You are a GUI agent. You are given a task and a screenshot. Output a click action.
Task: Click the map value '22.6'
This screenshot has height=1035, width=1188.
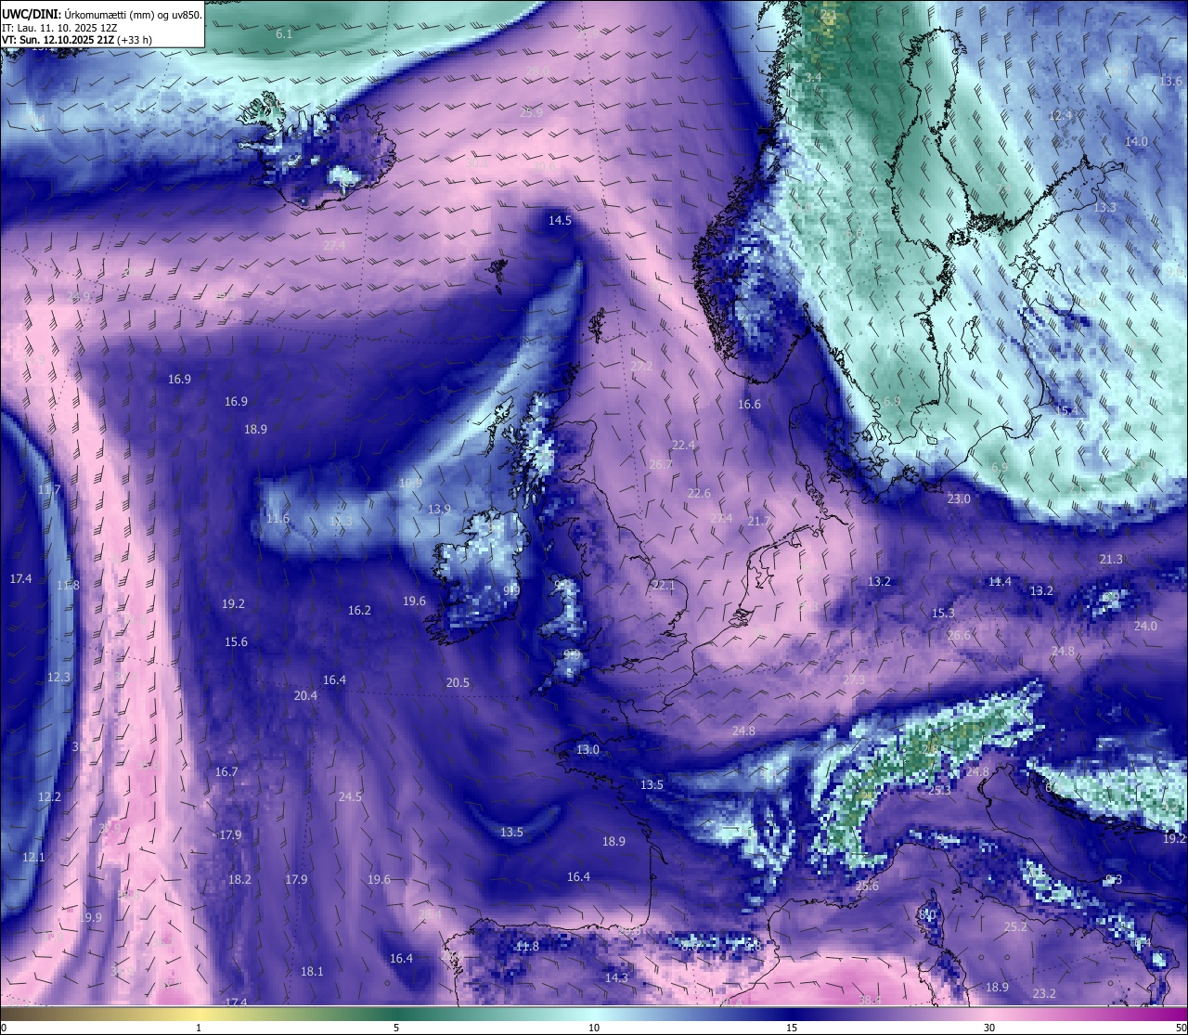point(699,493)
